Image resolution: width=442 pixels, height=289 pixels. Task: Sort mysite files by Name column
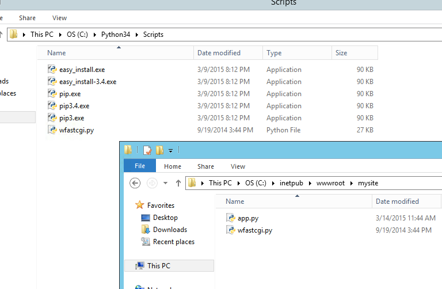(294, 201)
